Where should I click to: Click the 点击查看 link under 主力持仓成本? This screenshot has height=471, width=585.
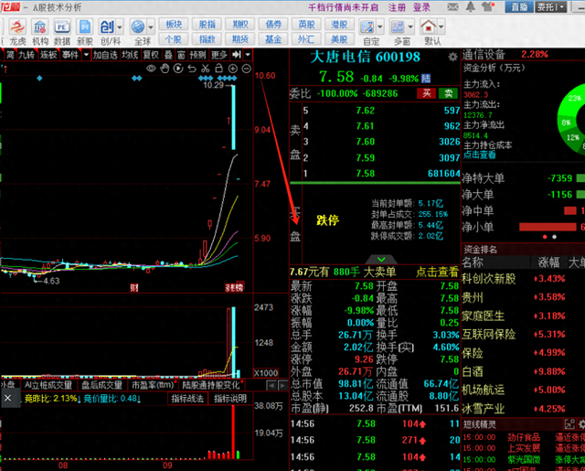[479, 155]
